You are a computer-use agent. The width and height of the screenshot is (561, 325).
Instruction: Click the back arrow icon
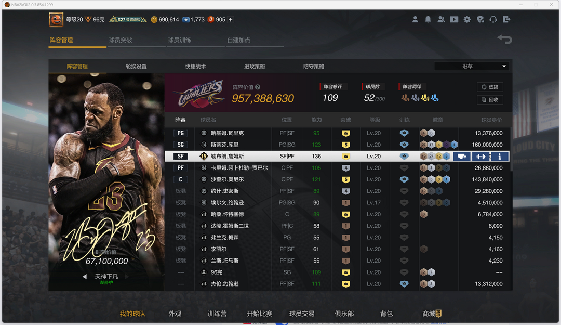504,39
